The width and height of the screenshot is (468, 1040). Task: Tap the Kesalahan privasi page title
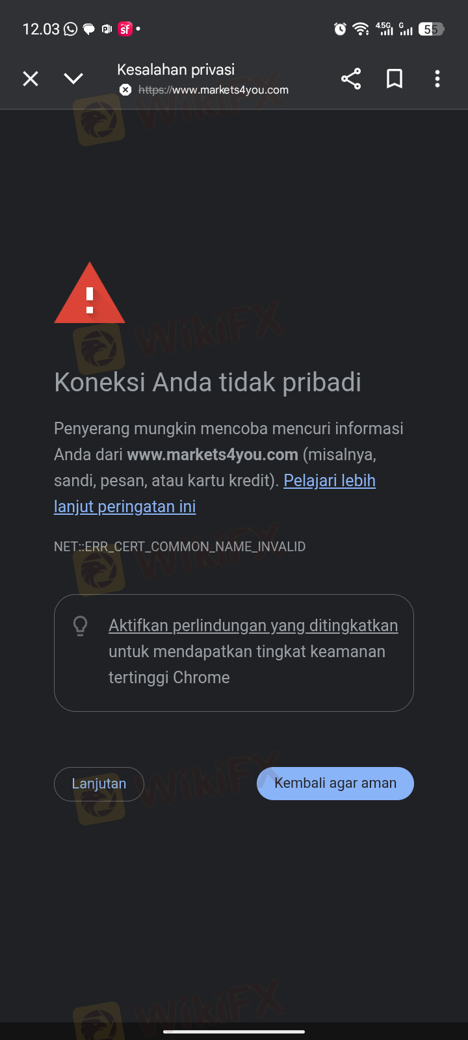click(x=175, y=70)
